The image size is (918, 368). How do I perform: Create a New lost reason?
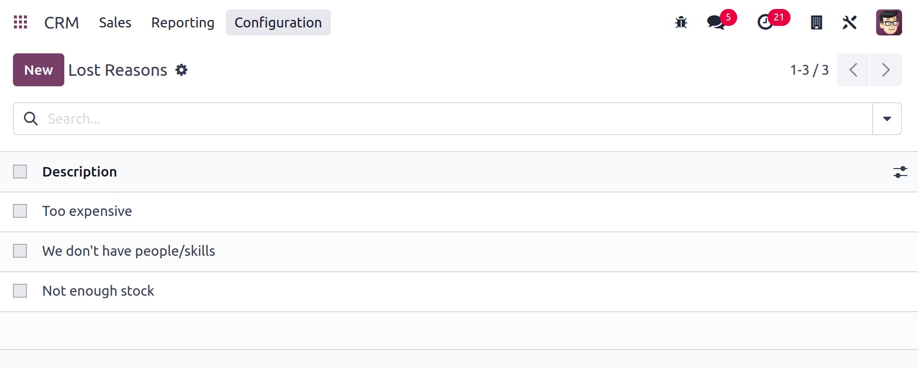[38, 70]
